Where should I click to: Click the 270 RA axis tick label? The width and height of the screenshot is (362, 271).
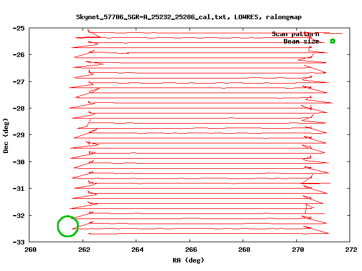tap(298, 250)
